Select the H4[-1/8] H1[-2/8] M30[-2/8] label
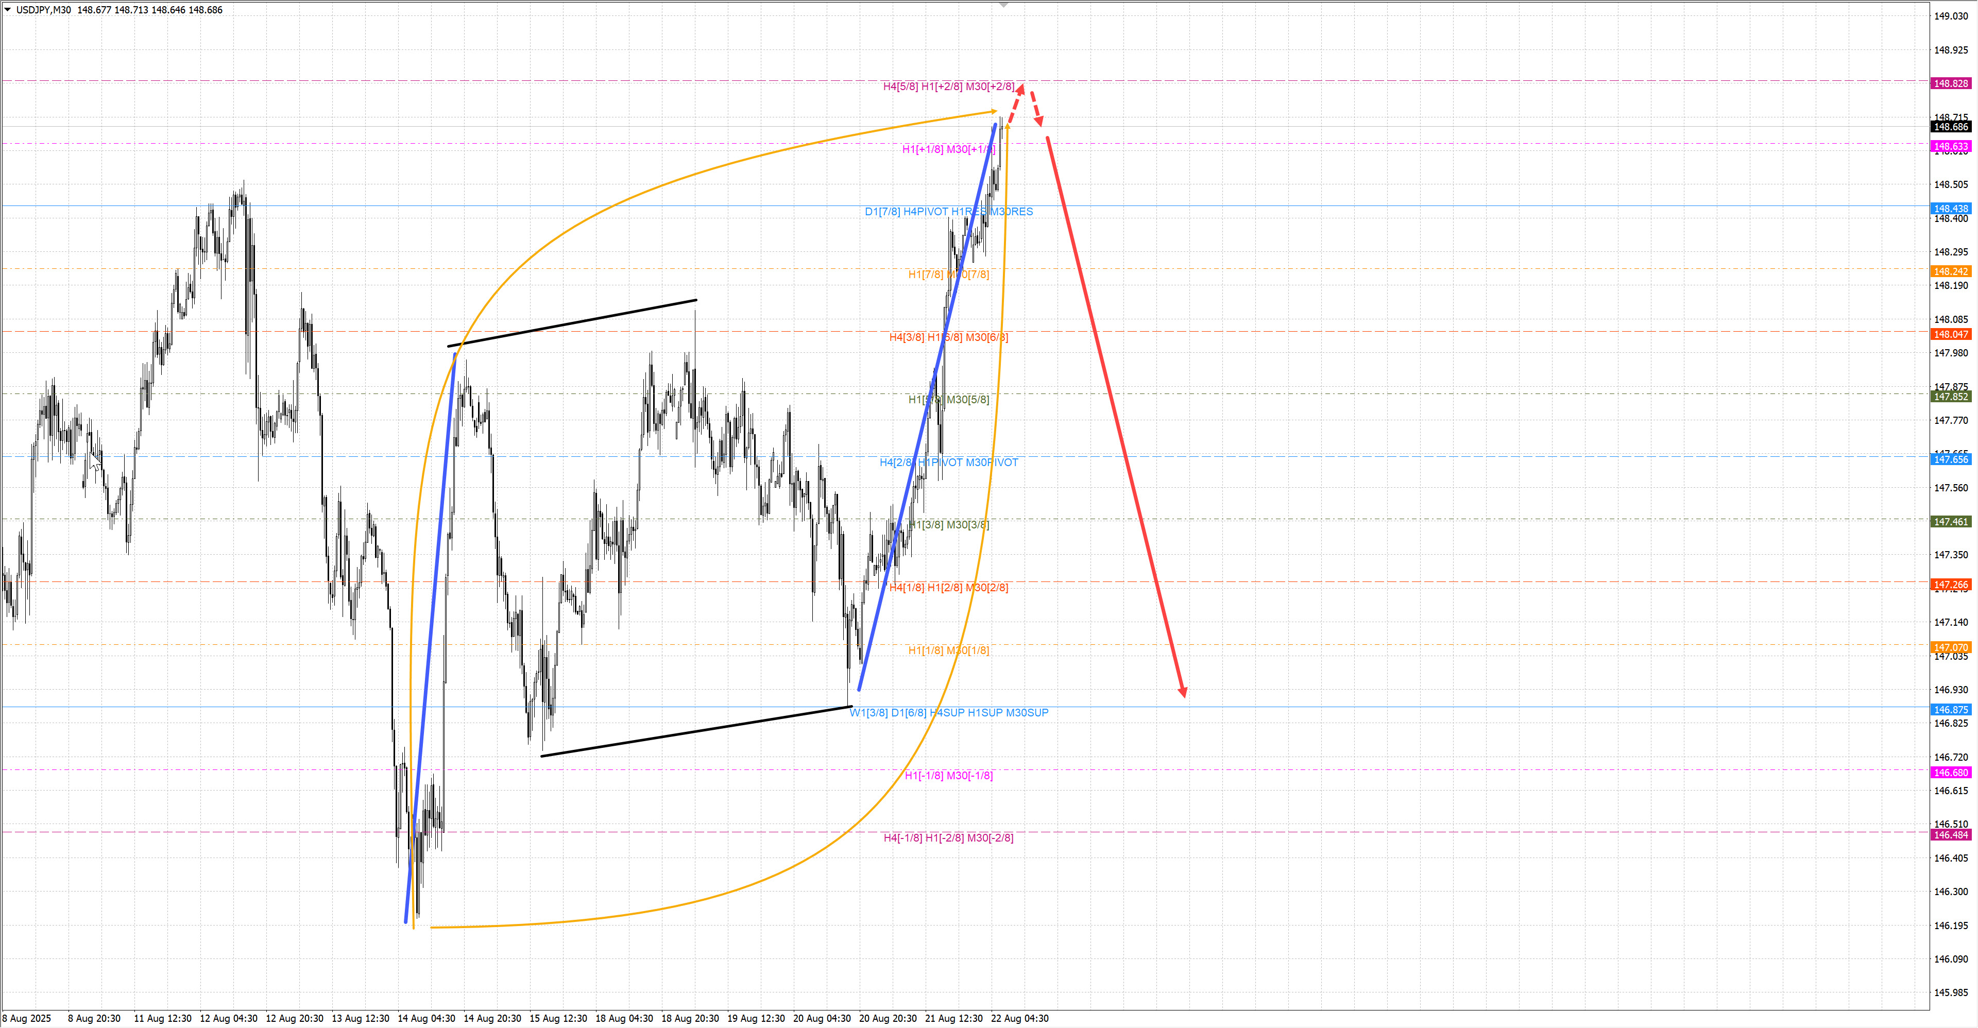Viewport: 1978px width, 1028px height. 948,838
